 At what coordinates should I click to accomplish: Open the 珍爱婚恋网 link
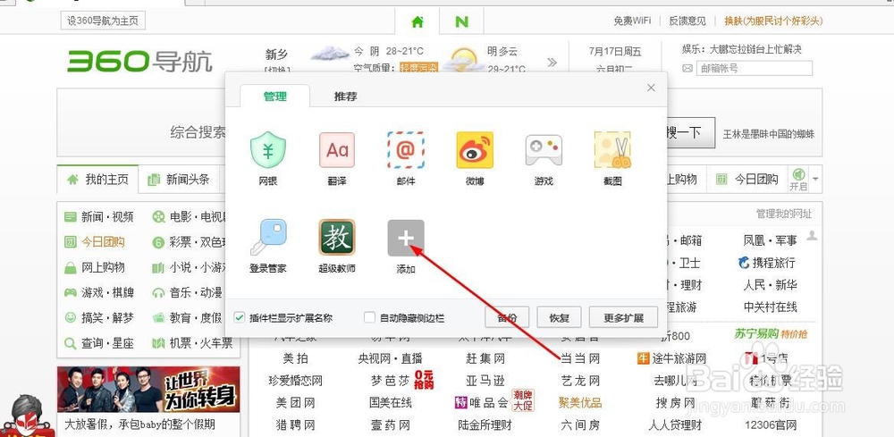point(295,381)
